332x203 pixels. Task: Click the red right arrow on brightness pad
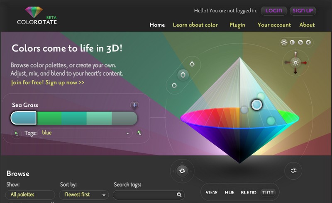pos(304,63)
